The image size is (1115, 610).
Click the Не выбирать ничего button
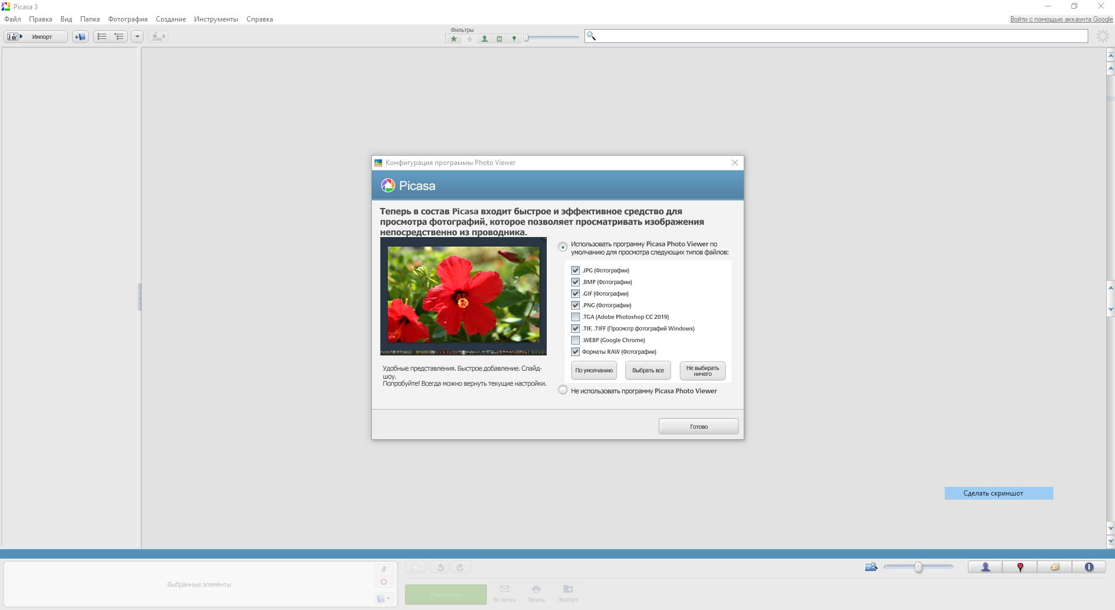pos(702,371)
